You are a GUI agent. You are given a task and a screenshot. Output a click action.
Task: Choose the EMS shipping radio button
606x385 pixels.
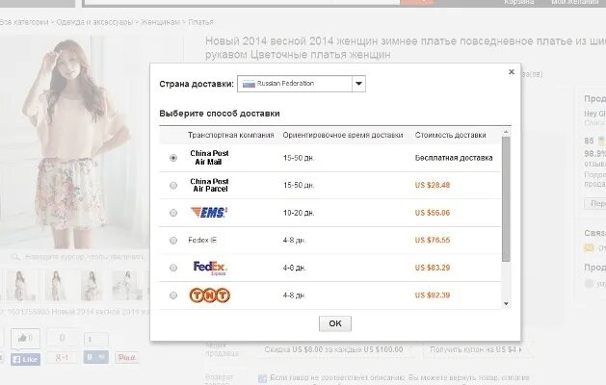(x=173, y=213)
